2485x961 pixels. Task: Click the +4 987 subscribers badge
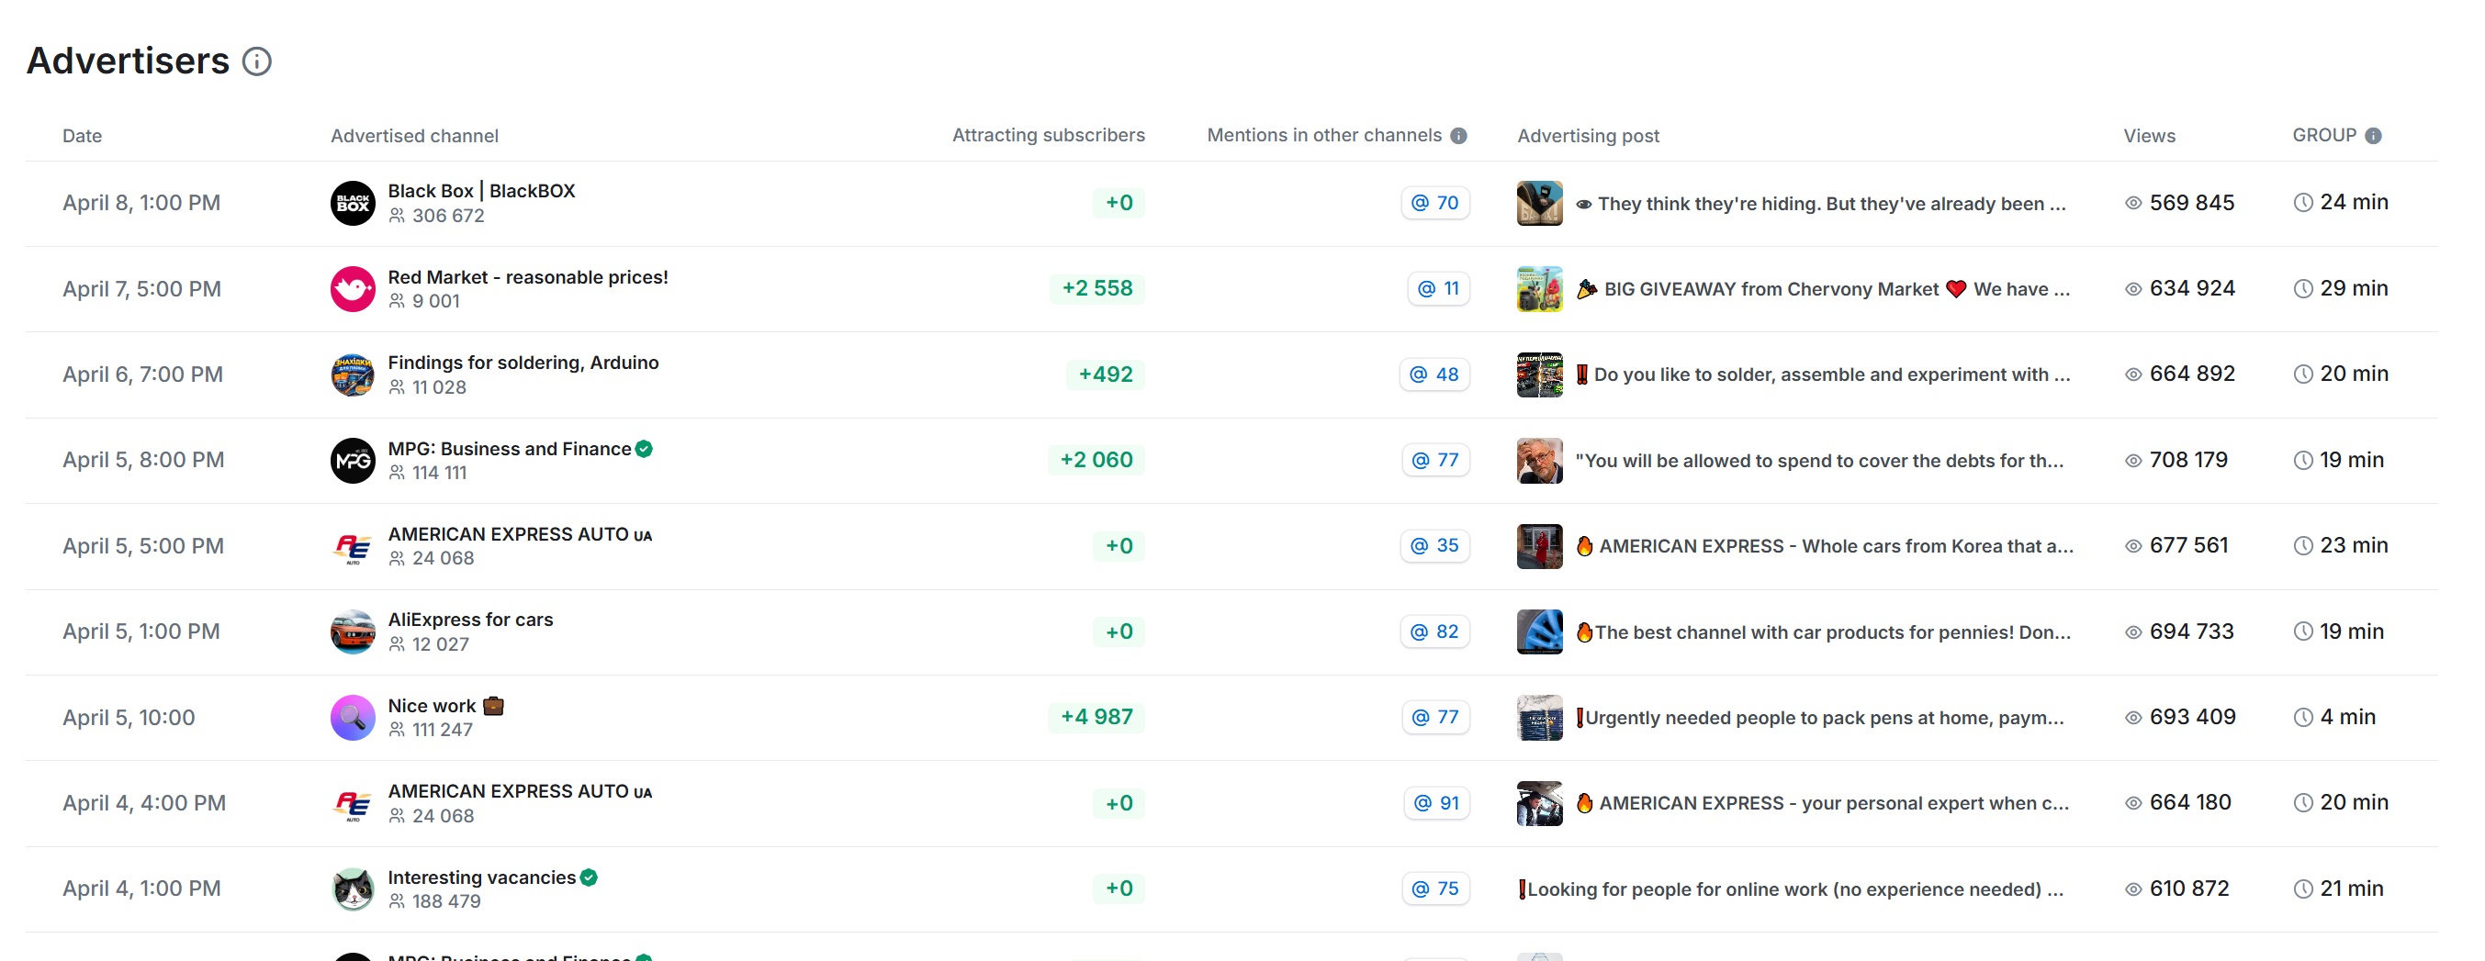tap(1096, 717)
